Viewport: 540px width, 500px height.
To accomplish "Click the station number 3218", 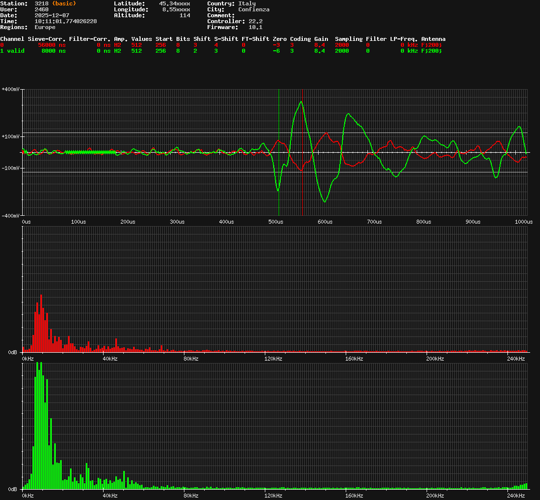I will pyautogui.click(x=41, y=3).
